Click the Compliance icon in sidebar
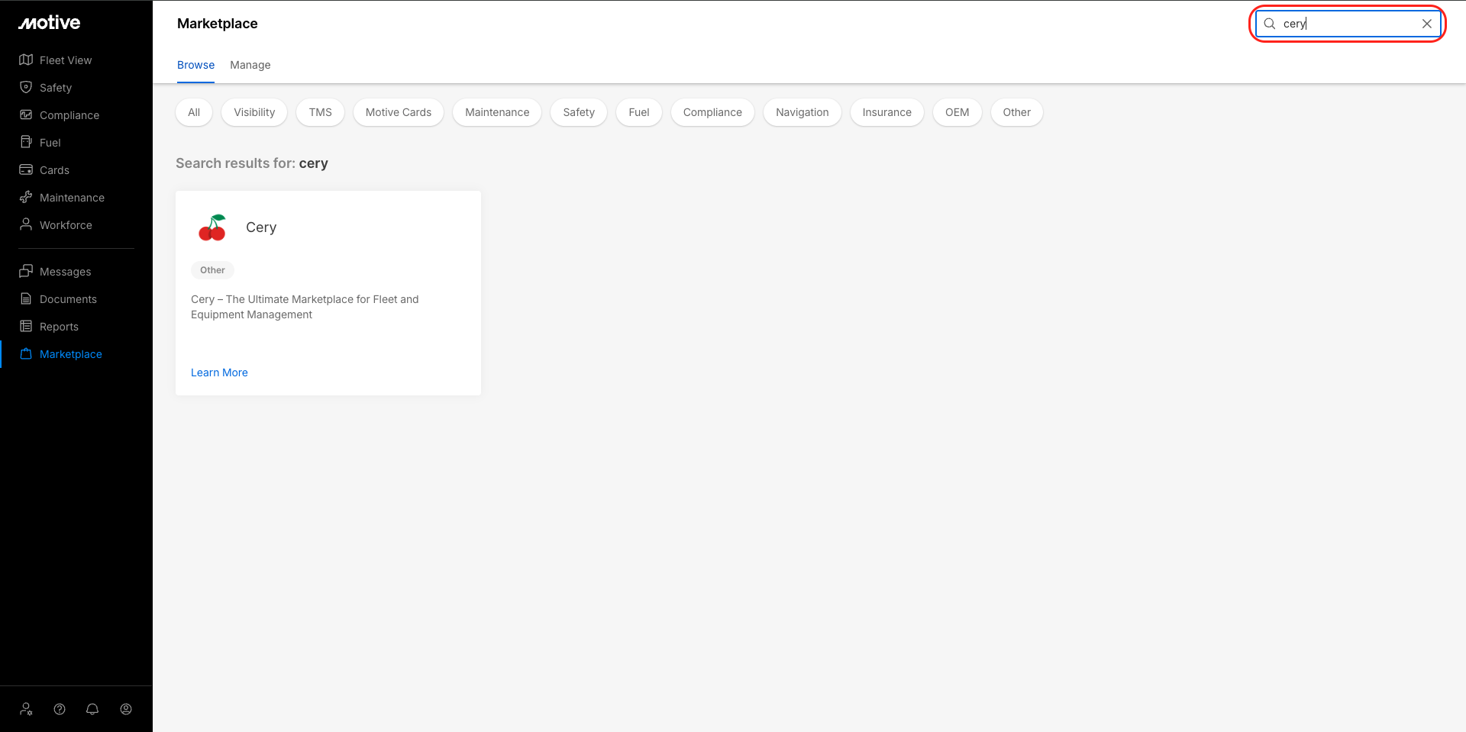 (26, 114)
